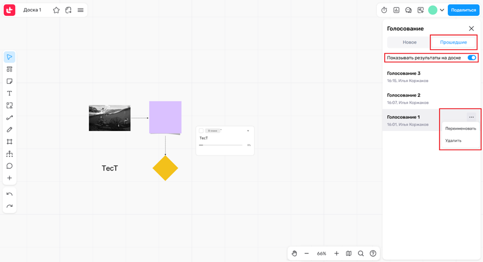Undo the last action

point(9,194)
